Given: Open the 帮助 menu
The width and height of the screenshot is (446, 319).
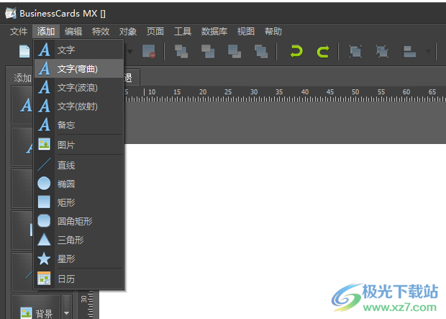Looking at the screenshot, I should 273,32.
